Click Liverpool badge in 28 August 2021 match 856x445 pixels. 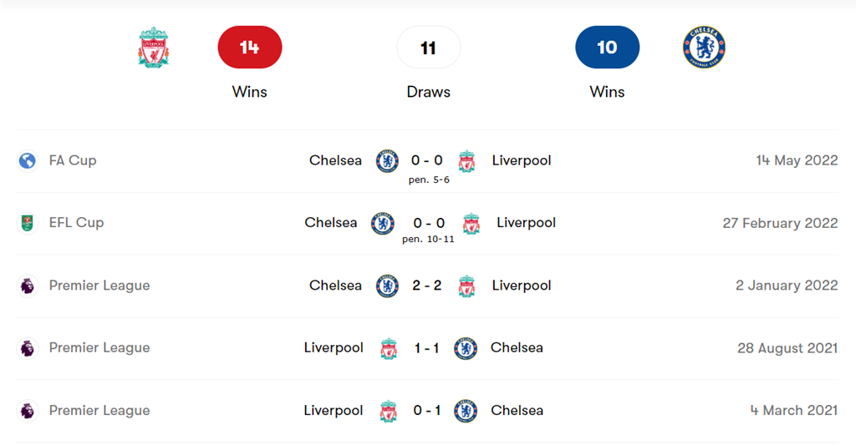pos(389,348)
